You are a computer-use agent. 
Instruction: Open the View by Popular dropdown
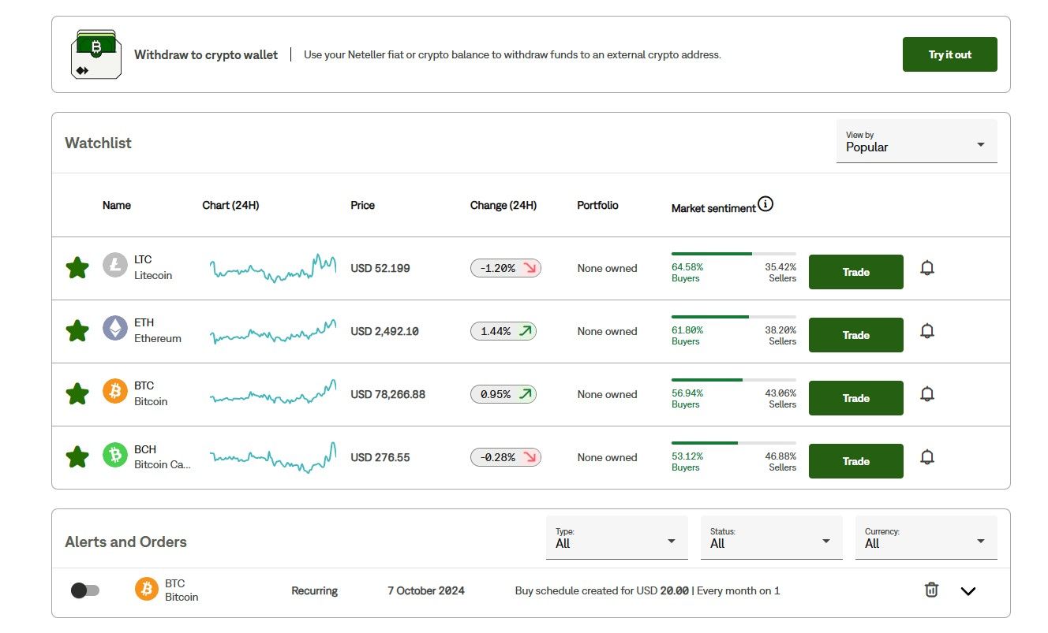click(x=917, y=141)
